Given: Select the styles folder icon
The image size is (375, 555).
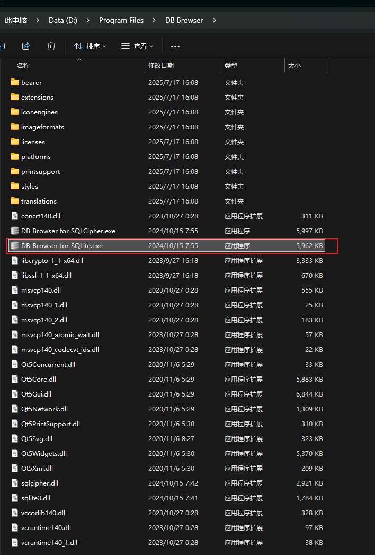Looking at the screenshot, I should pyautogui.click(x=15, y=186).
